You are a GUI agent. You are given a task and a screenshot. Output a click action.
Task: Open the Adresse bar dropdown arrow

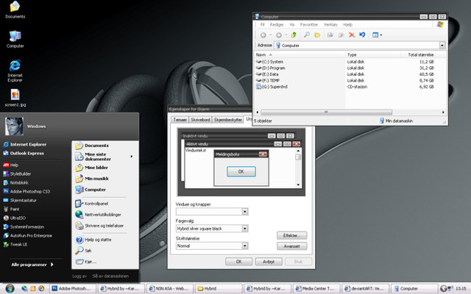tap(442, 45)
